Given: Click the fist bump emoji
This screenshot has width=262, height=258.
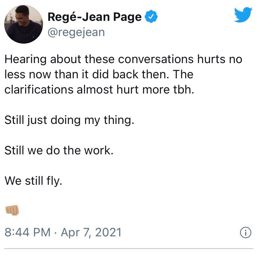Looking at the screenshot, I should coord(12,210).
